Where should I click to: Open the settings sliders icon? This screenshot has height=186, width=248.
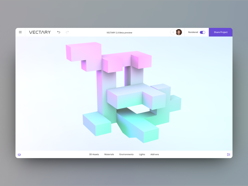[228, 154]
